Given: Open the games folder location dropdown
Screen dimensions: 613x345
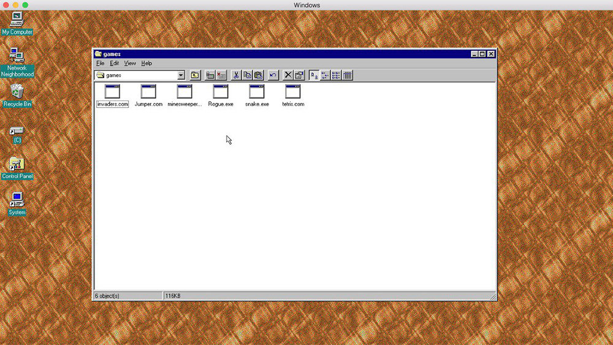Looking at the screenshot, I should point(181,75).
